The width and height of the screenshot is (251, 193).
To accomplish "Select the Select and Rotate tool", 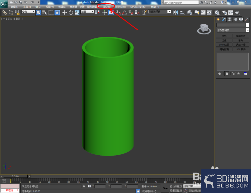I will (x=71, y=13).
